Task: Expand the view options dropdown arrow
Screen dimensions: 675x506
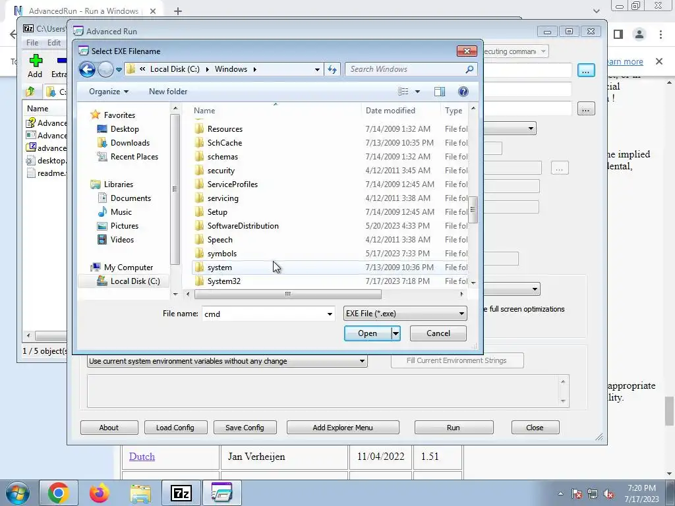Action: click(x=417, y=91)
